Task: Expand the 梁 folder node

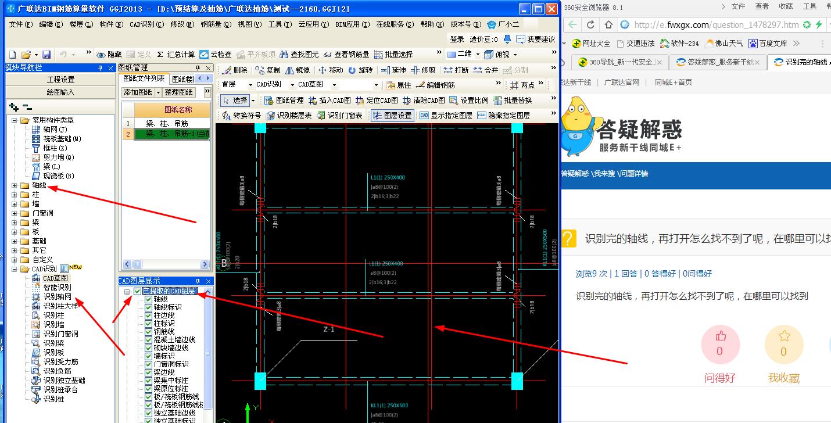Action: coord(15,223)
